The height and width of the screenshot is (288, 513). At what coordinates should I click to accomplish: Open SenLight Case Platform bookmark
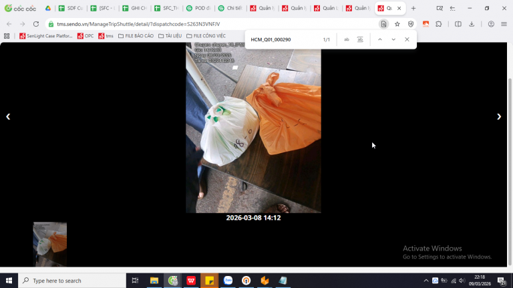(46, 36)
